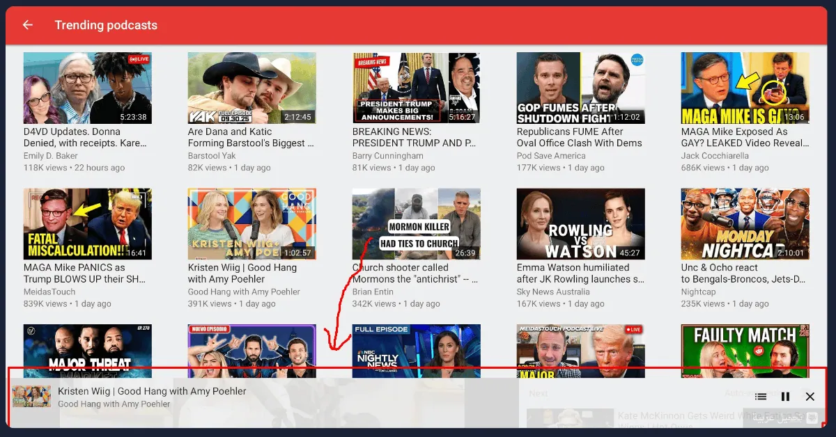Screen dimensions: 836x437
Task: Pause the mini player playback
Action: coord(785,397)
